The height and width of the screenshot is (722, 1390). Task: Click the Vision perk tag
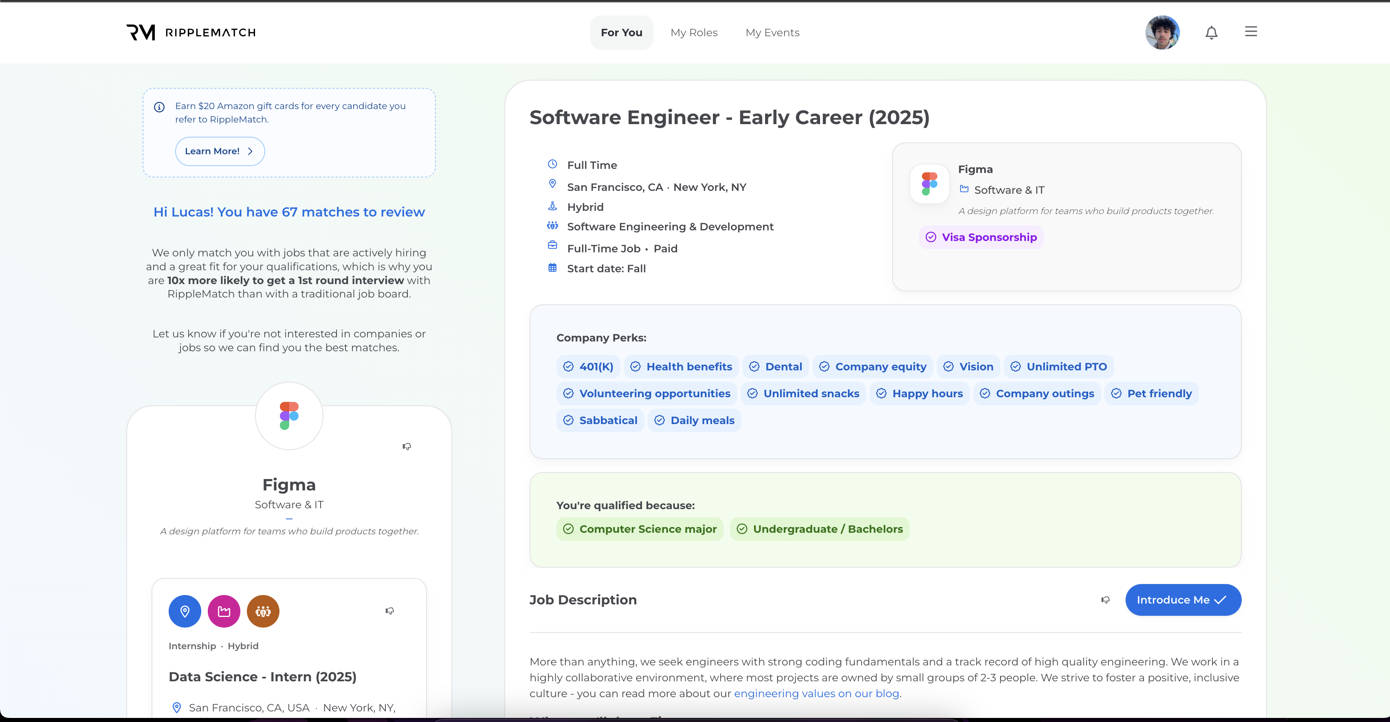pos(968,367)
